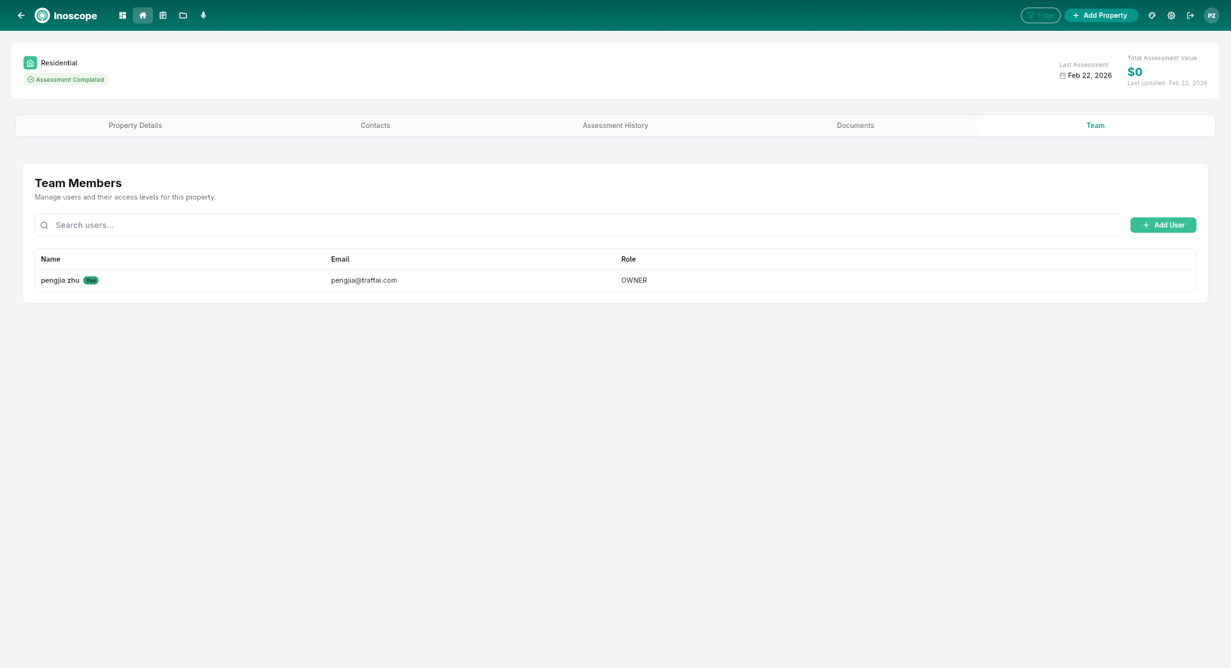Screen dimensions: 1231x668
Task: Open the theme palette icon
Action: click(1151, 15)
